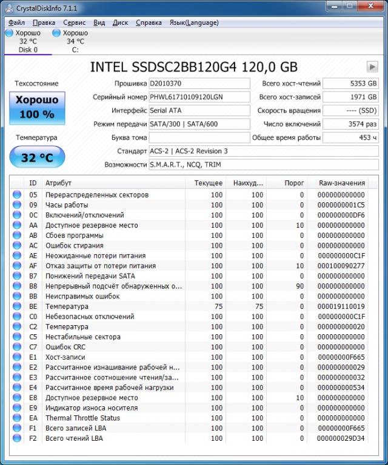Click the transfer mode field SATA/300 | SATA/600
The width and height of the screenshot is (388, 465).
click(199, 124)
